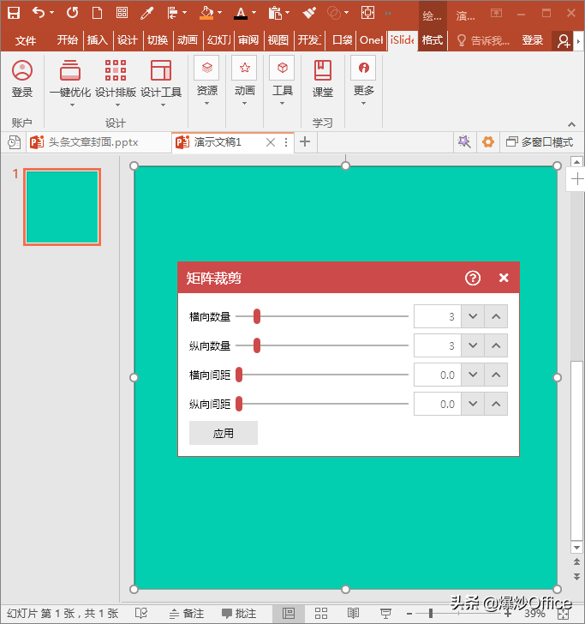Viewport: 585px width, 624px height.
Task: Start slideshow from status bar icon
Action: (x=385, y=613)
